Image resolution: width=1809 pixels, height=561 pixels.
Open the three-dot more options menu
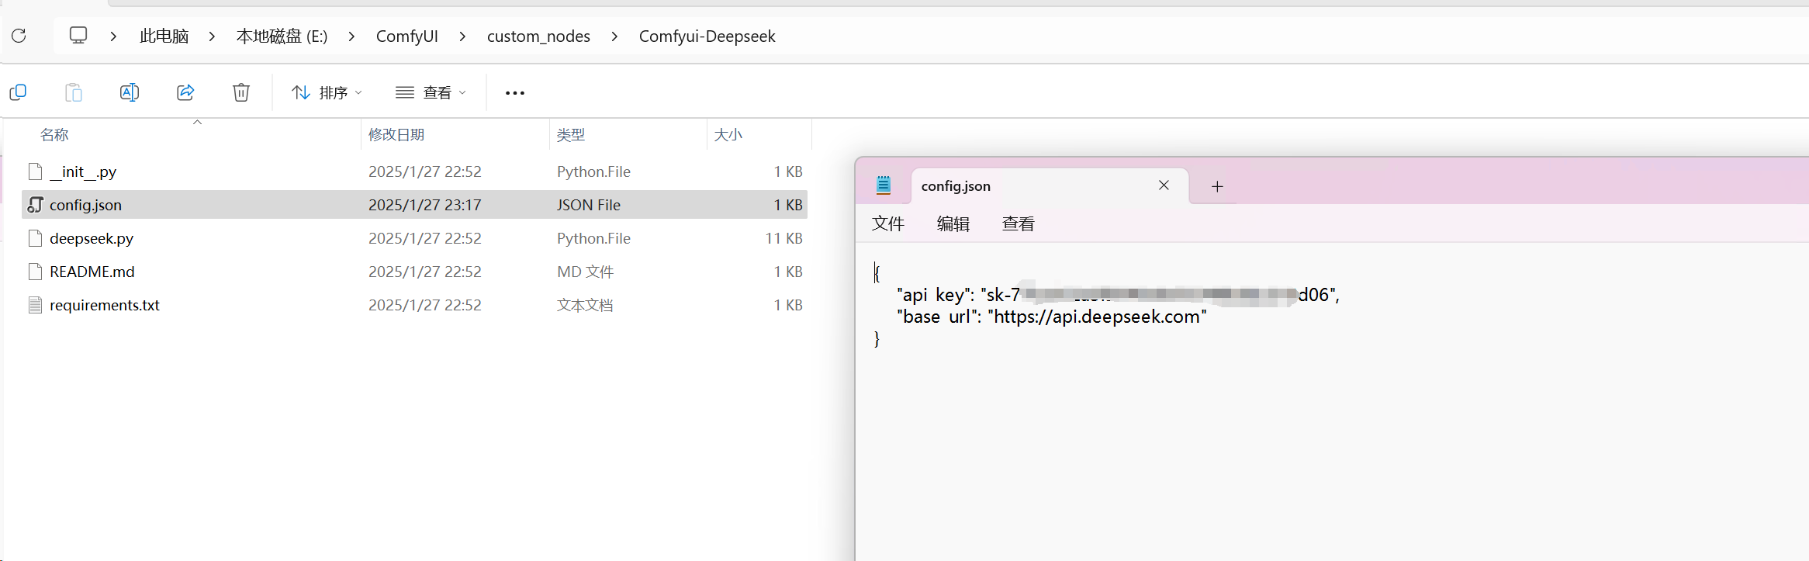[x=515, y=93]
